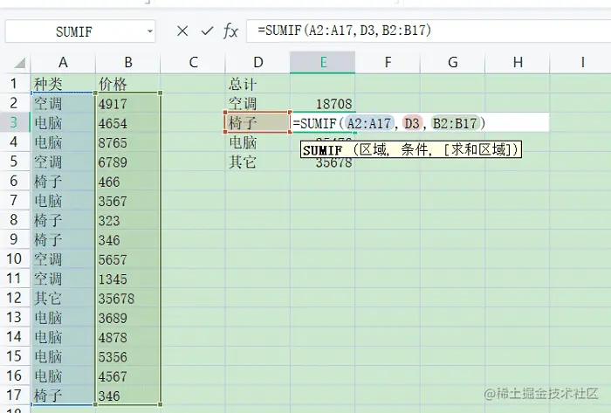The image size is (611, 413).
Task: Click cell B13 with value 3689
Action: pyautogui.click(x=127, y=318)
